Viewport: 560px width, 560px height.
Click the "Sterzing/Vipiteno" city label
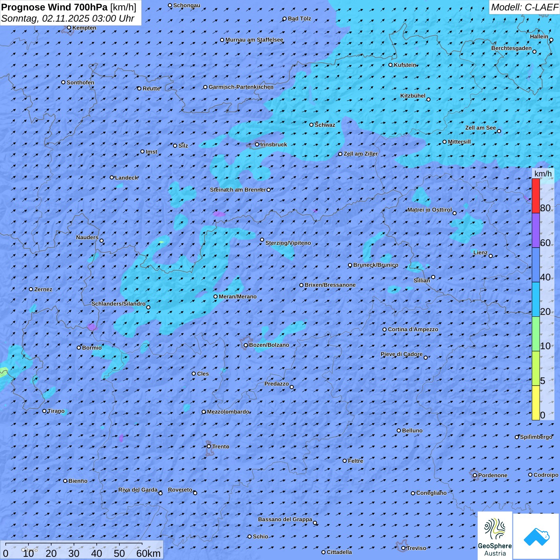pos(288,243)
